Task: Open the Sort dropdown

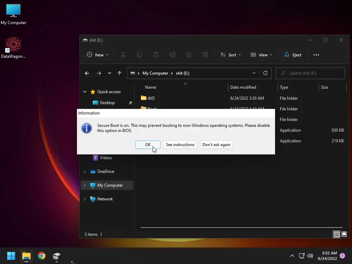Action: 230,55
